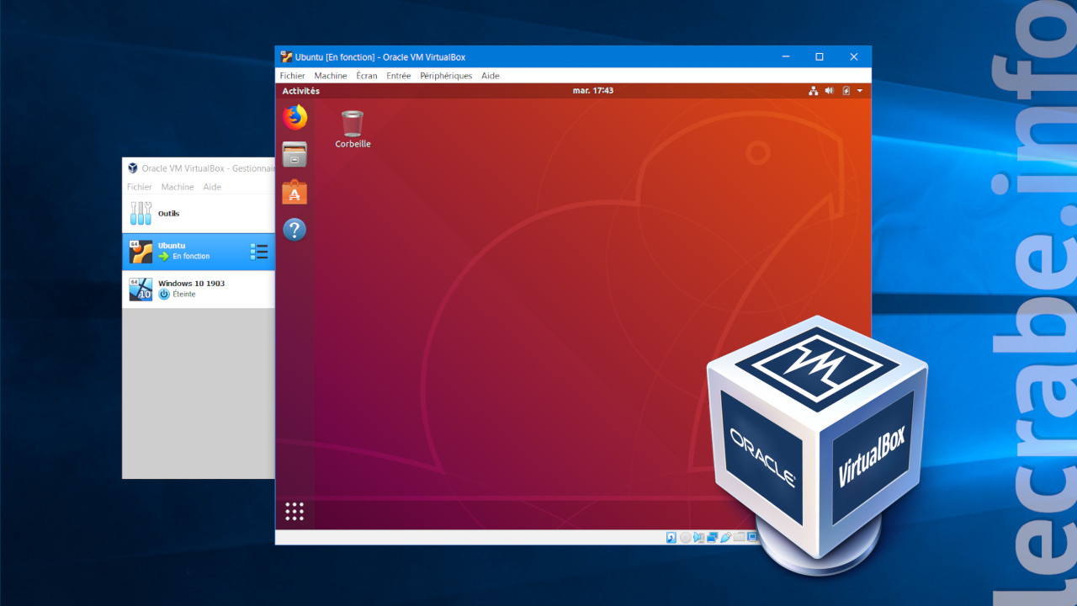Open the Ubuntu VM tools list-menu icon

coord(259,252)
